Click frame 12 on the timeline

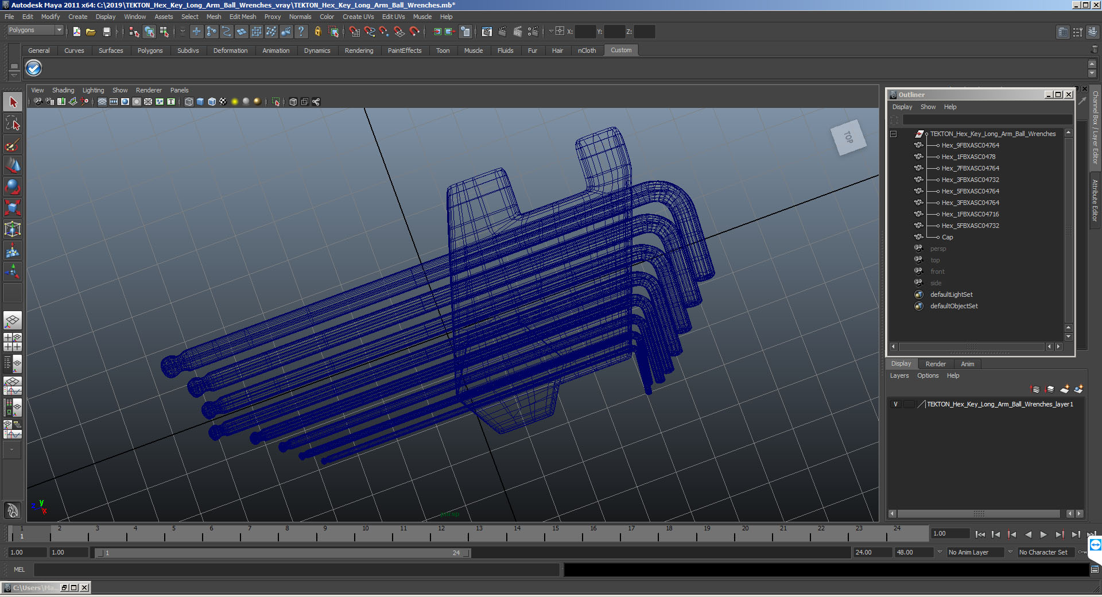[x=441, y=534]
